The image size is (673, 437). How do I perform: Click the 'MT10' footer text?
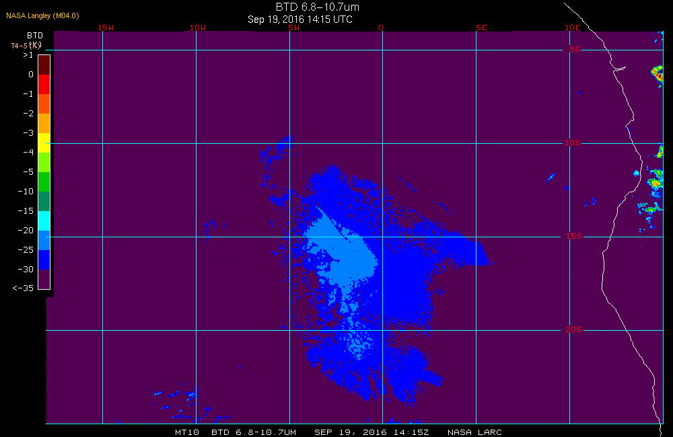187,432
